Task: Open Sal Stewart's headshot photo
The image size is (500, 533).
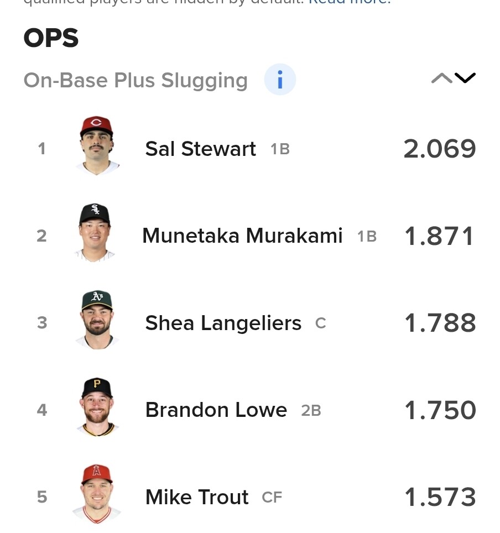Action: tap(97, 145)
